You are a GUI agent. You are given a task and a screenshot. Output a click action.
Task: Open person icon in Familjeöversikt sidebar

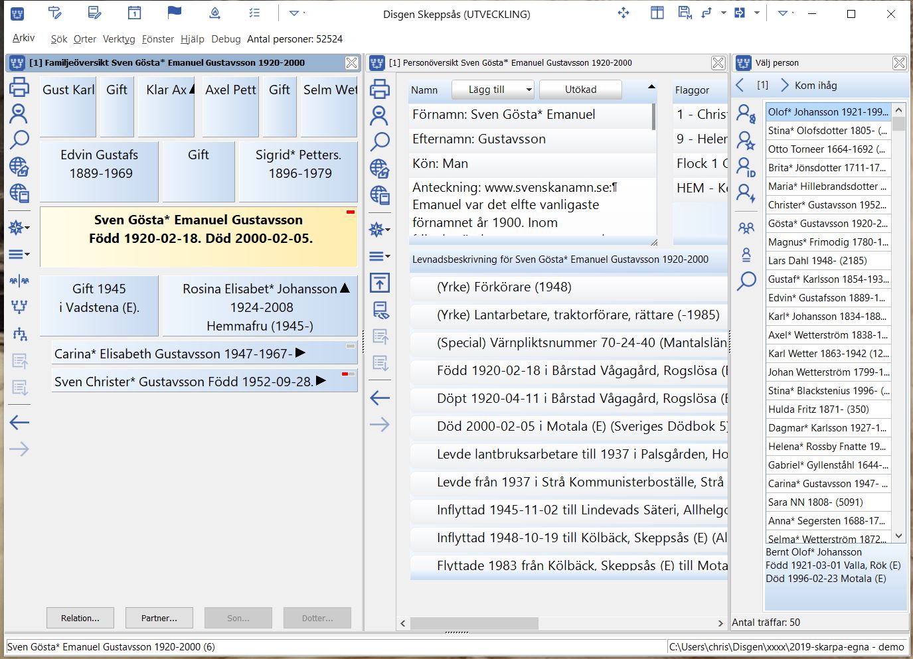pos(19,114)
